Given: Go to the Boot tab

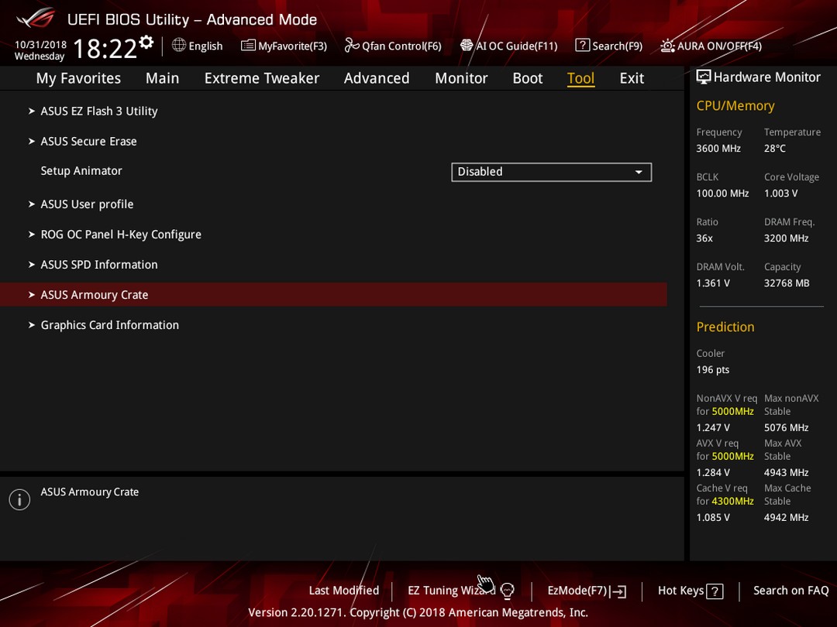Looking at the screenshot, I should (528, 78).
